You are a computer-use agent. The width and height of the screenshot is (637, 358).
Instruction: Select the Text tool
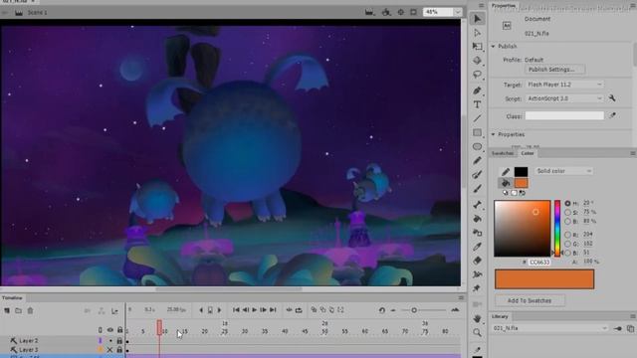coord(478,104)
